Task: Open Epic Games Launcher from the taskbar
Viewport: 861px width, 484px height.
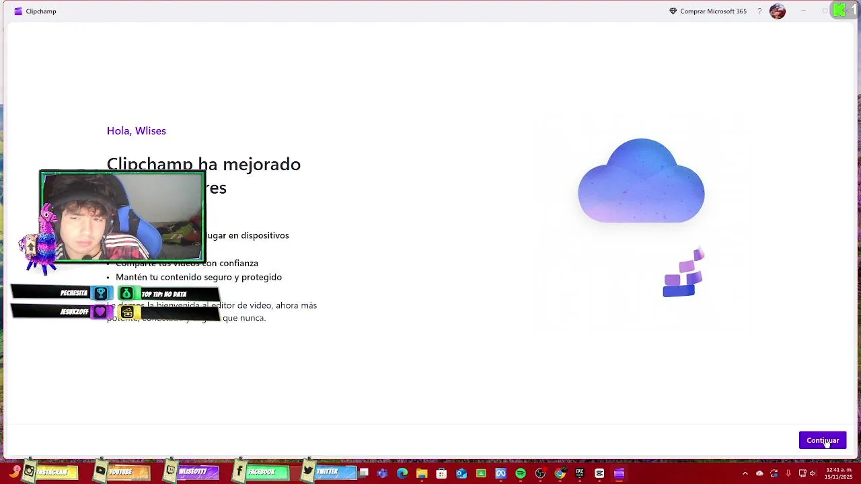Action: (x=580, y=473)
